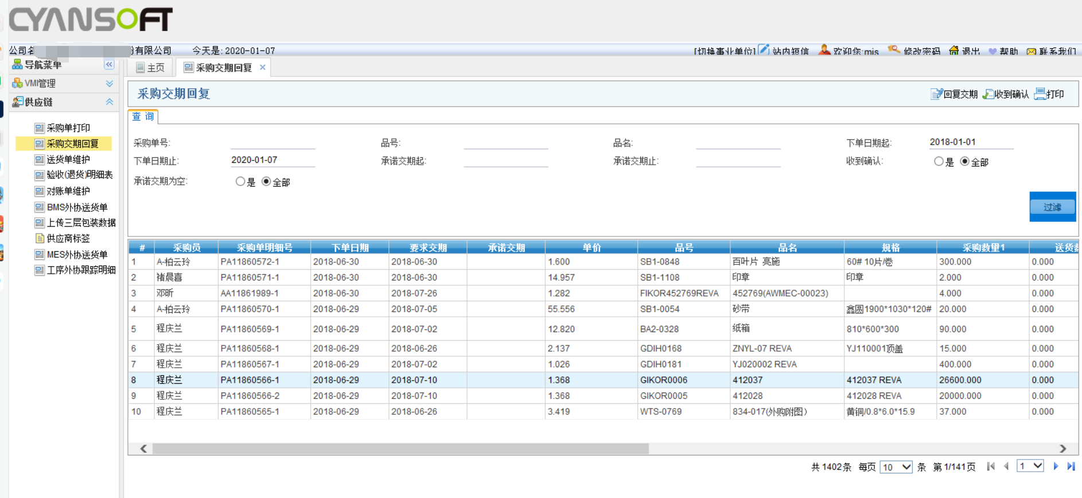Jump to the last results page

point(1071,466)
